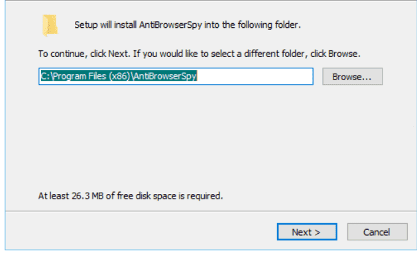Click the 'AntiBrowserSpy' portion of the path
The image size is (417, 253).
pyautogui.click(x=165, y=76)
